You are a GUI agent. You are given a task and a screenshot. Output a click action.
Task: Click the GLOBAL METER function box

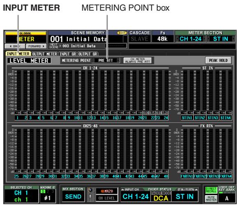(25, 37)
